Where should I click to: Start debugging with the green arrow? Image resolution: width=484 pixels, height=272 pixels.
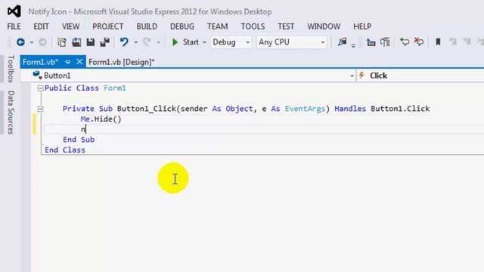pos(175,42)
